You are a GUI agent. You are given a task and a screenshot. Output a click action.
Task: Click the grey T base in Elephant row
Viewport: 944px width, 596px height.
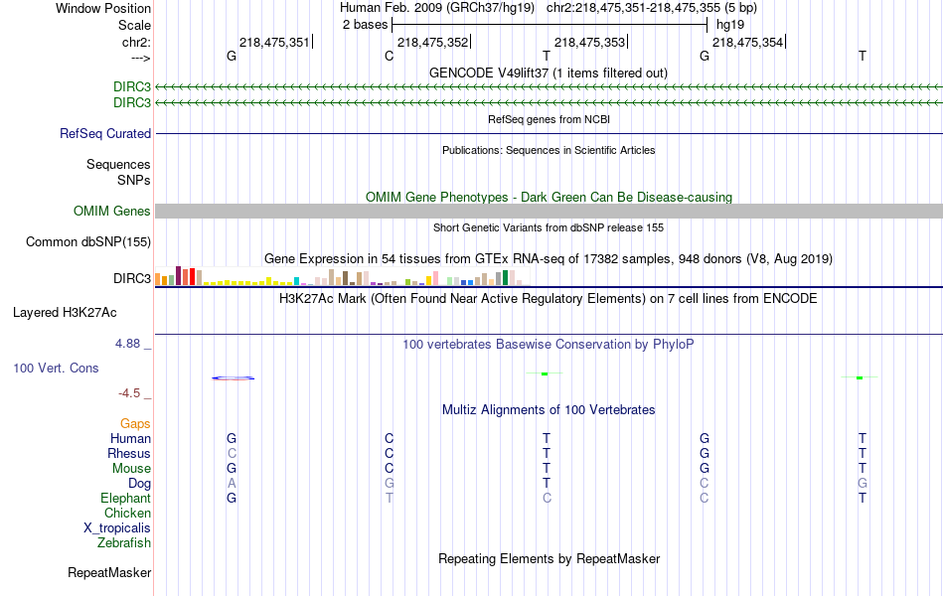click(x=390, y=499)
